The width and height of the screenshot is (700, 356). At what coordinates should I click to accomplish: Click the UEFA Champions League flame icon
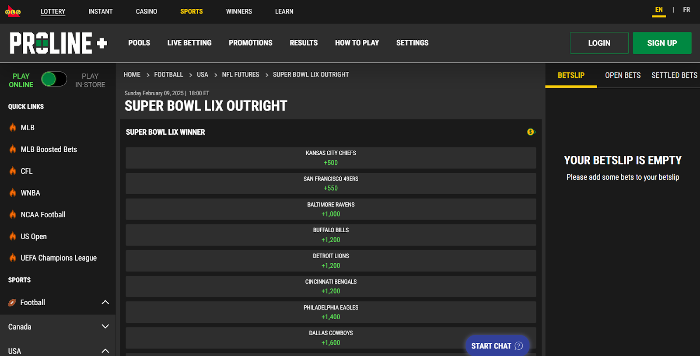point(13,258)
